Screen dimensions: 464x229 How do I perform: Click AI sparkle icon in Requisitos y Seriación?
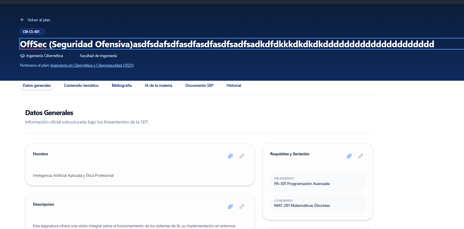(x=349, y=156)
